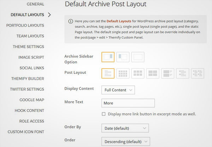
Task: Select sidebar-right archive layout icon
Action: pyautogui.click(x=108, y=57)
